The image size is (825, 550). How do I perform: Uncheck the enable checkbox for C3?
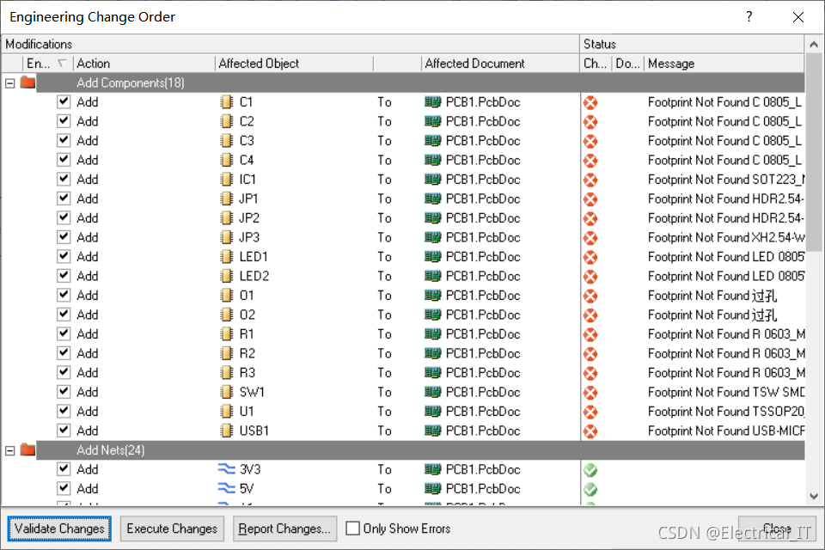(x=64, y=140)
